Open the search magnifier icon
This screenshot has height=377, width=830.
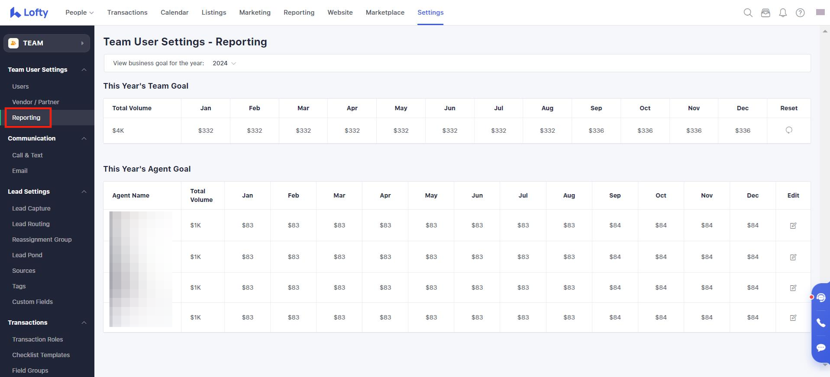[748, 13]
